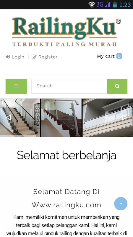Image resolution: width=133 pixels, height=237 pixels.
Task: Click the Register pencil icon
Action: pos(34,57)
